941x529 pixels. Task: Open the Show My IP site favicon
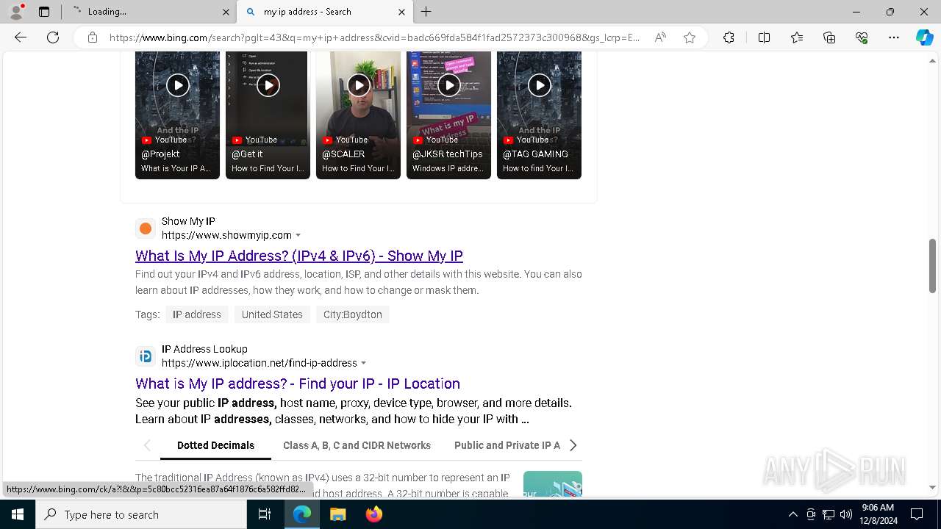[x=146, y=228]
